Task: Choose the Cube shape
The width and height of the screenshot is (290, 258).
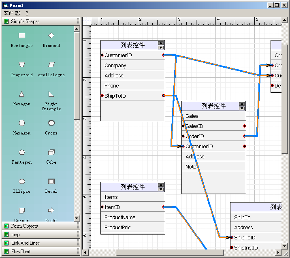Action: click(51, 152)
